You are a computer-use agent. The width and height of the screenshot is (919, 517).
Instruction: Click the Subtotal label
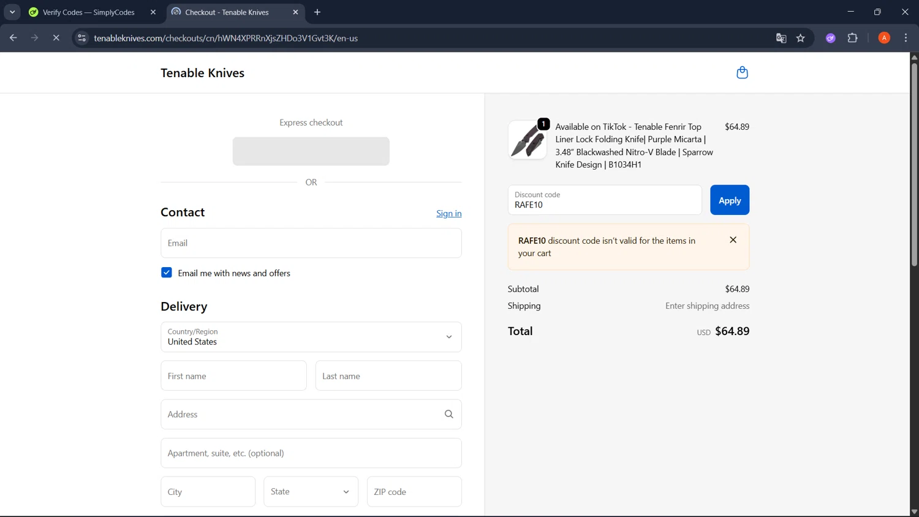pyautogui.click(x=523, y=289)
